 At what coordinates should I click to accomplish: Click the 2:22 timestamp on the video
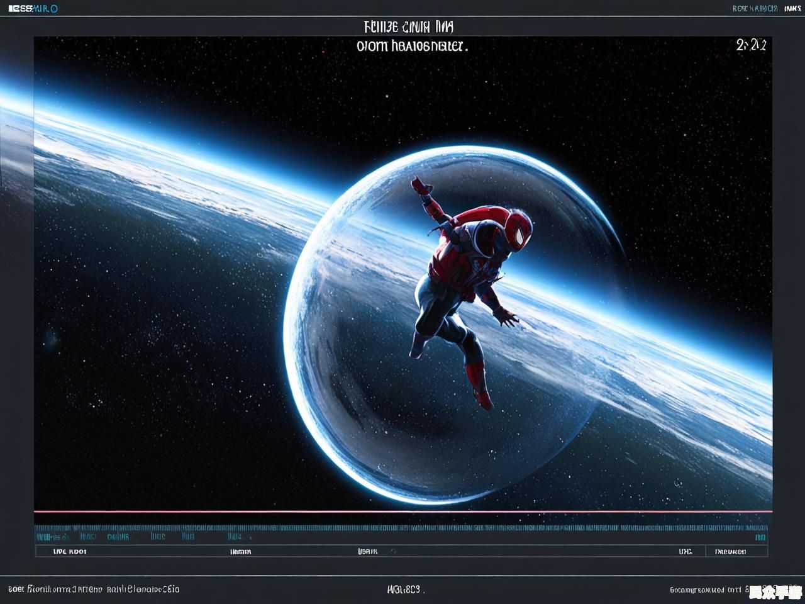pos(751,45)
